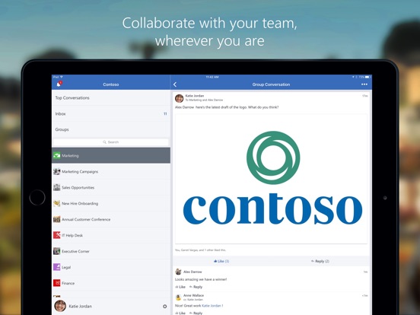The image size is (420, 315).
Task: Click the Alex Darrow commenter name
Action: coord(192,272)
